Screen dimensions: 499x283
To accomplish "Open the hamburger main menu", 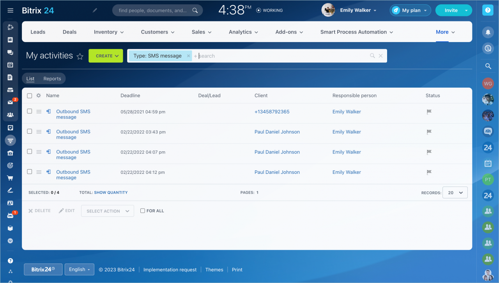I will point(11,11).
